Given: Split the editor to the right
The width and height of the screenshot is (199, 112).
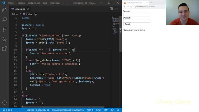Looking at the screenshot, I should (x=111, y=9).
